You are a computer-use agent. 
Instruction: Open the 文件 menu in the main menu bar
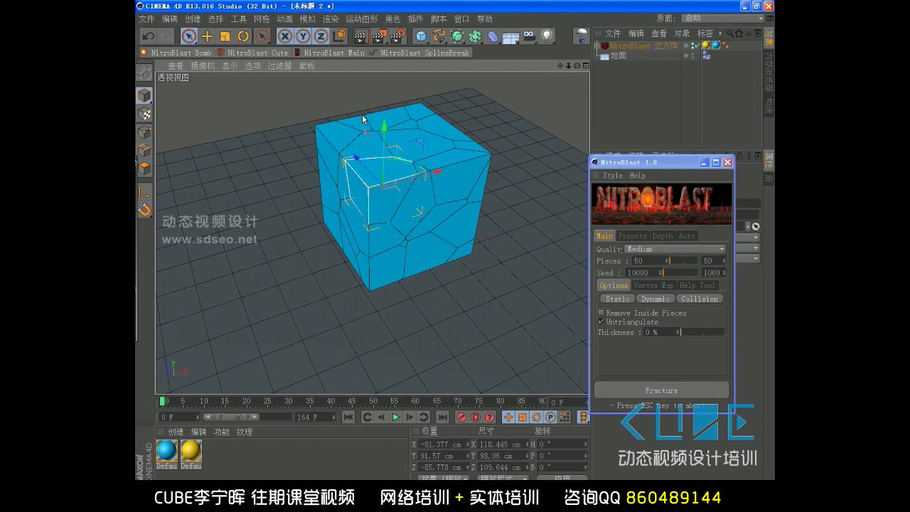[146, 19]
